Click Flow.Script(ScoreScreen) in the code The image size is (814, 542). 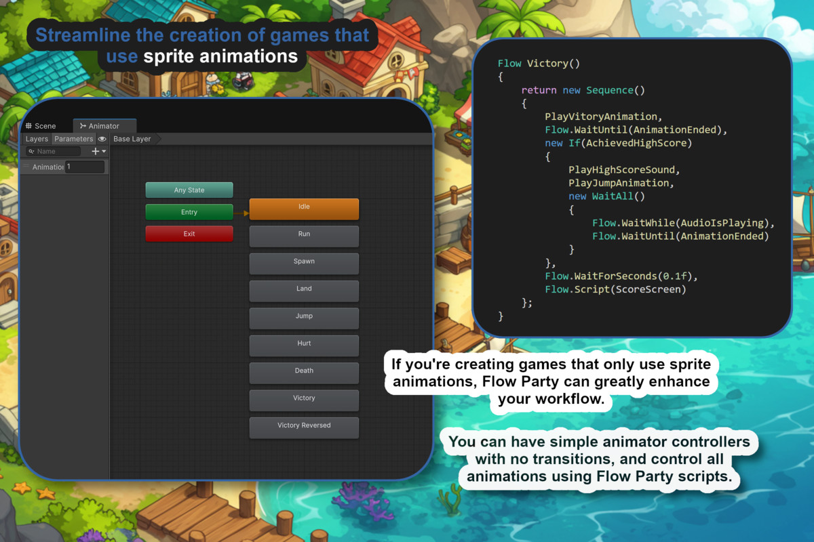coord(615,289)
